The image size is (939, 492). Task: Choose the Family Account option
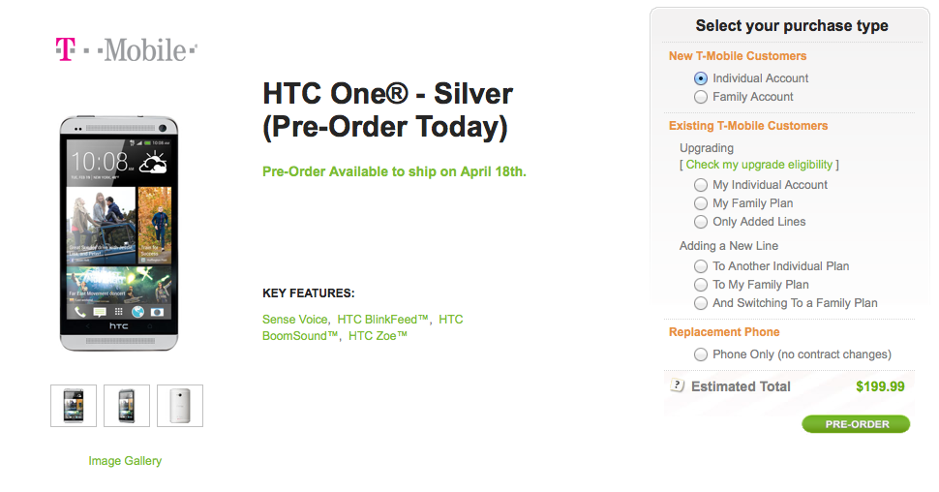pos(701,97)
